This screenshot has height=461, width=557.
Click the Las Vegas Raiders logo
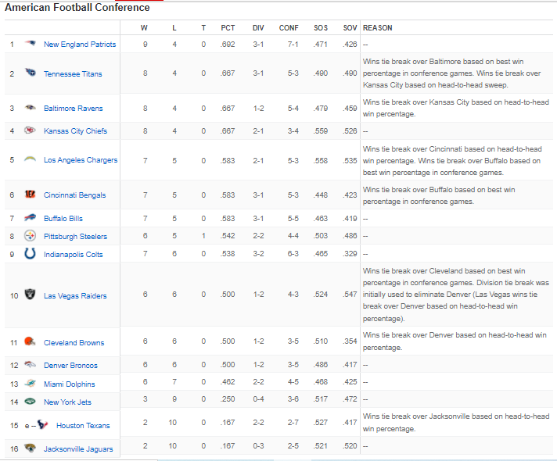(x=31, y=295)
